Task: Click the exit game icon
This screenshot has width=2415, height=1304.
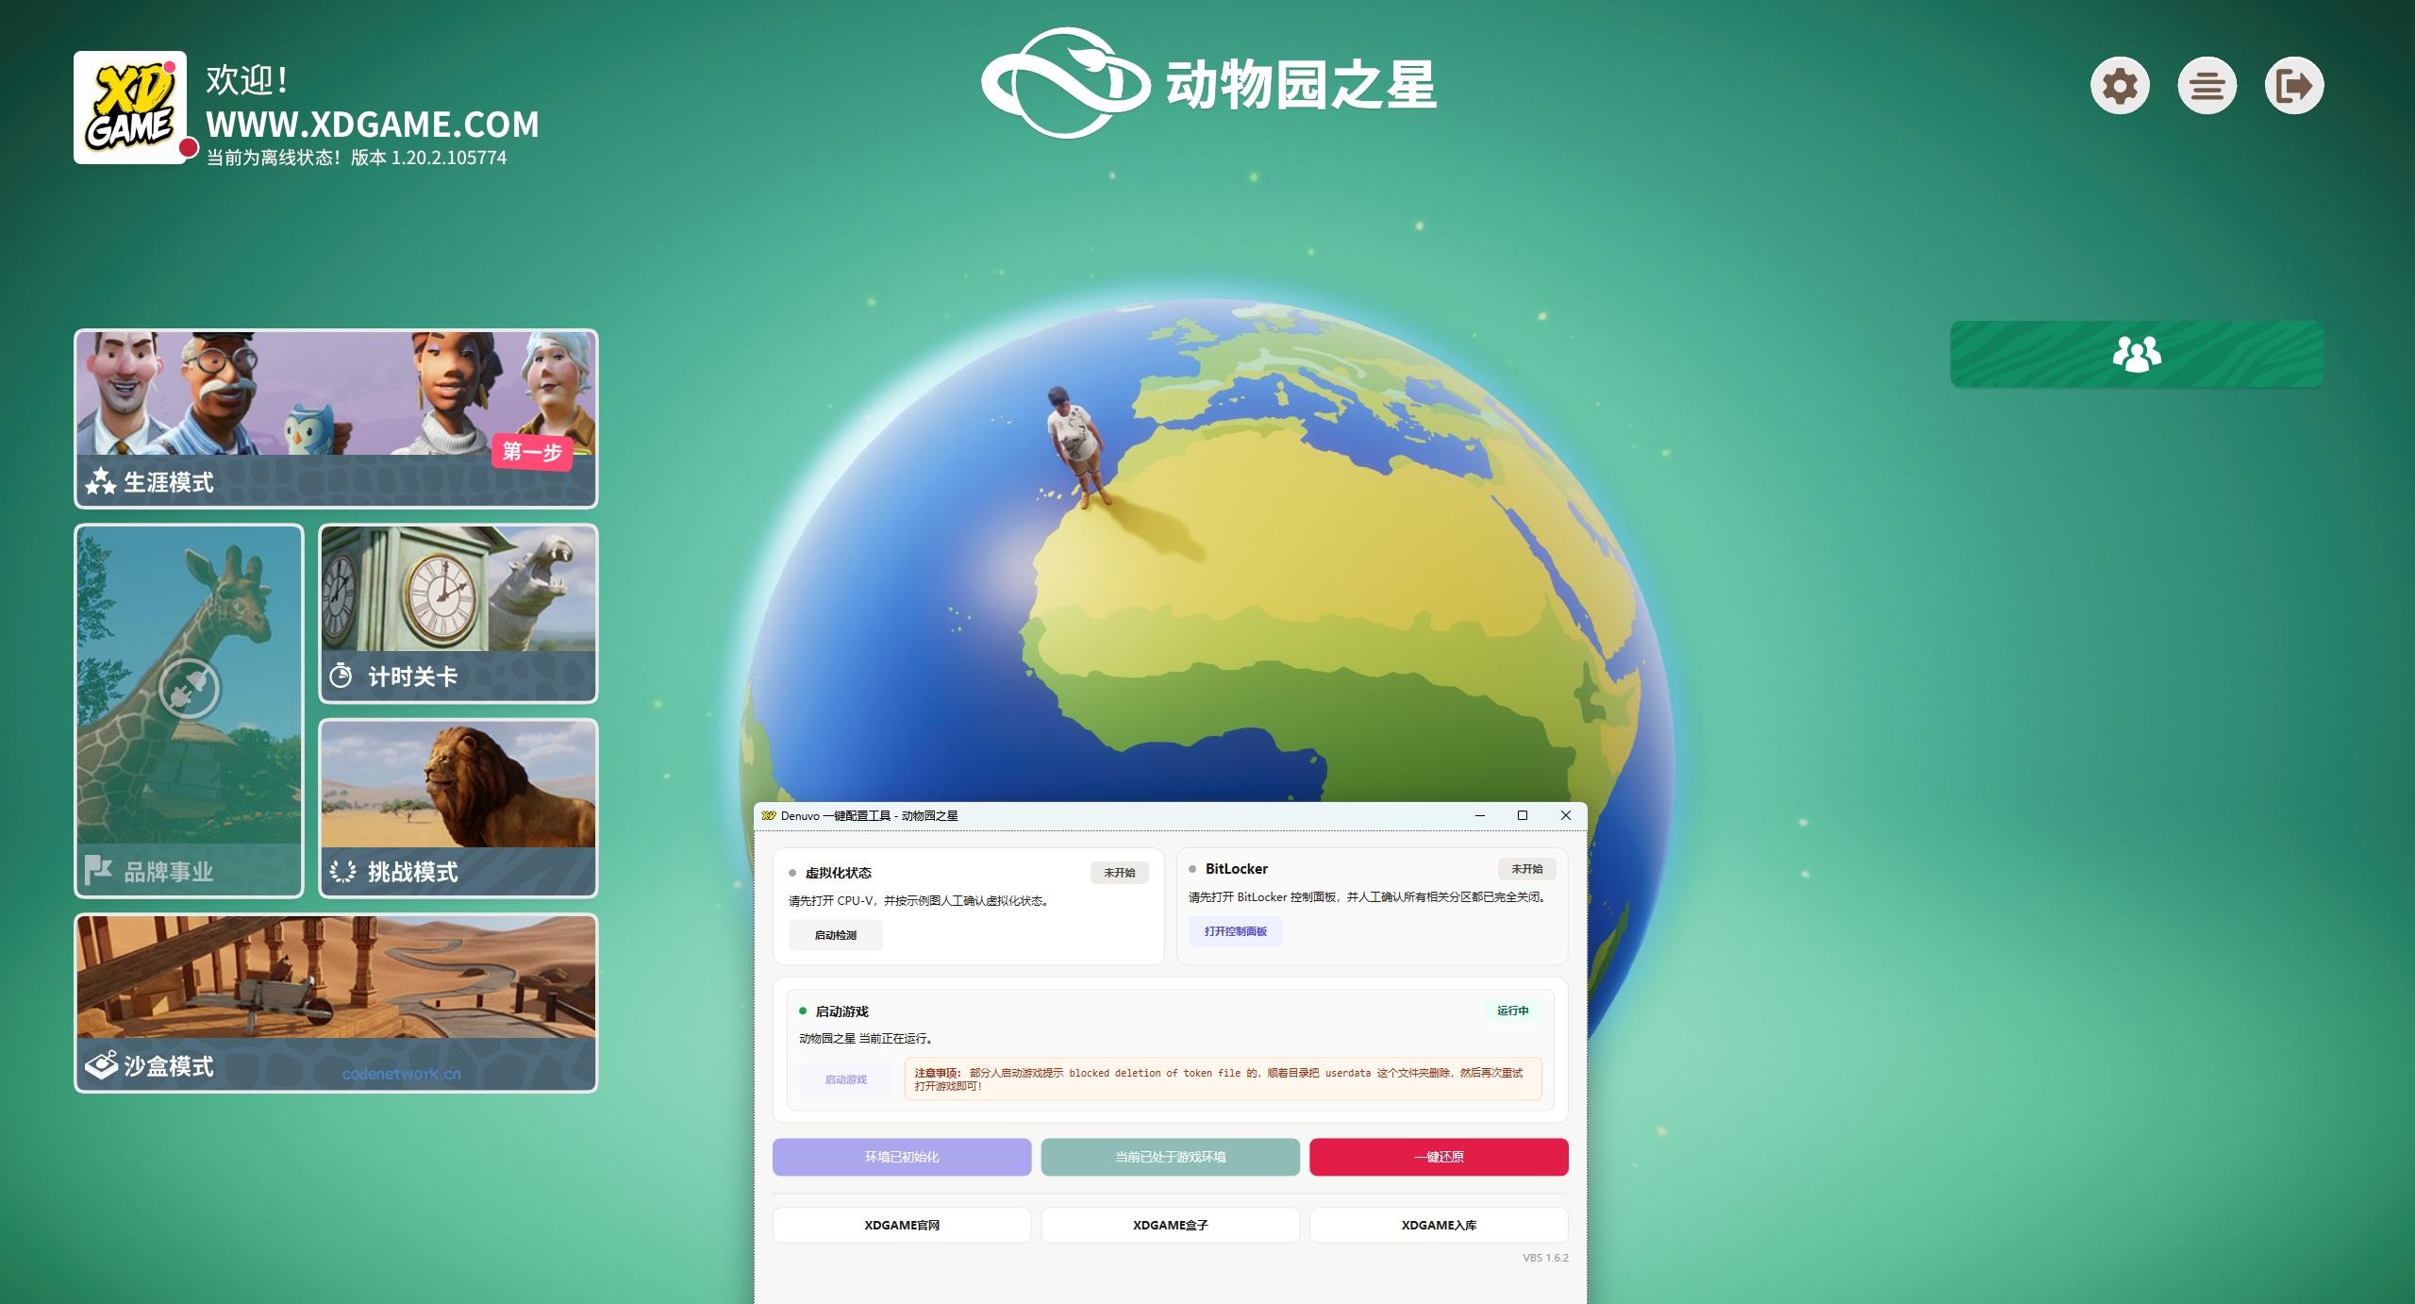Action: [x=2294, y=86]
